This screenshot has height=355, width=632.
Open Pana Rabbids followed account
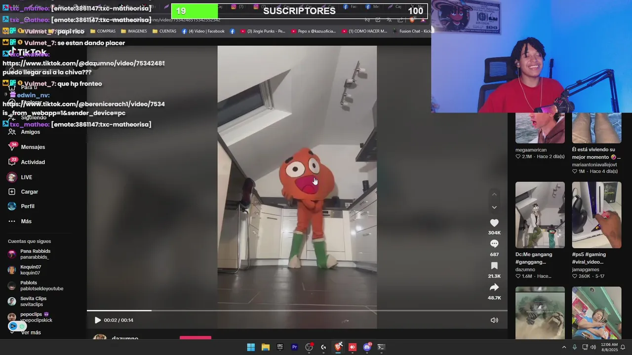(35, 254)
